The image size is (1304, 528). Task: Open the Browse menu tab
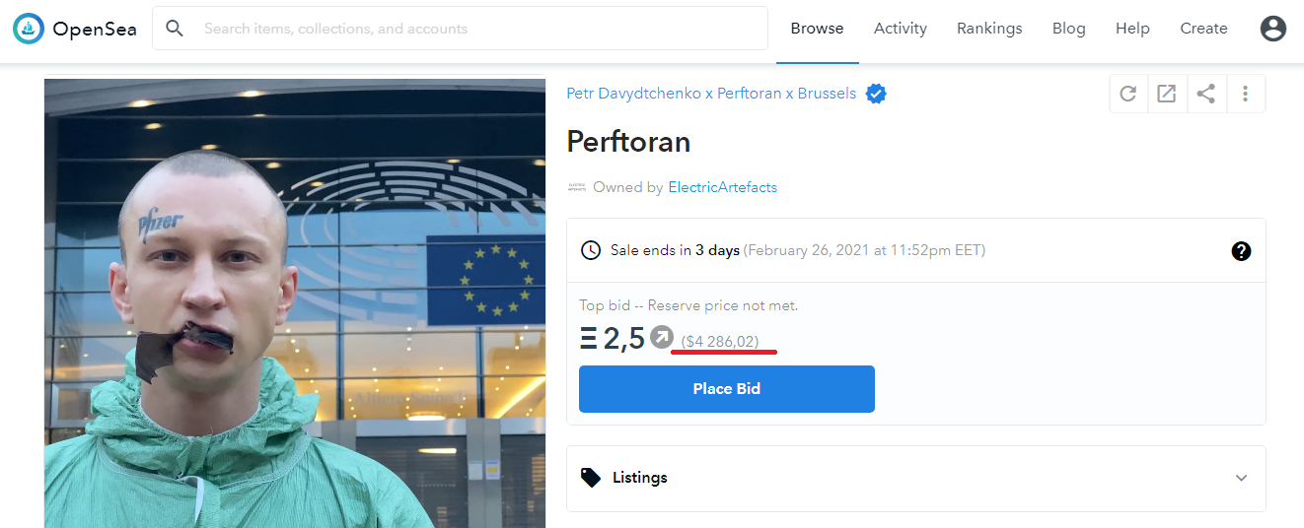(817, 29)
